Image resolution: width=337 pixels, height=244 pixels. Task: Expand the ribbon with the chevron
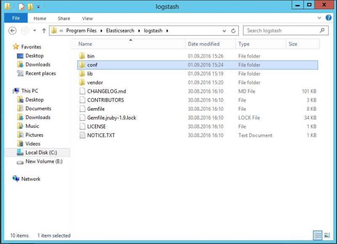point(319,19)
